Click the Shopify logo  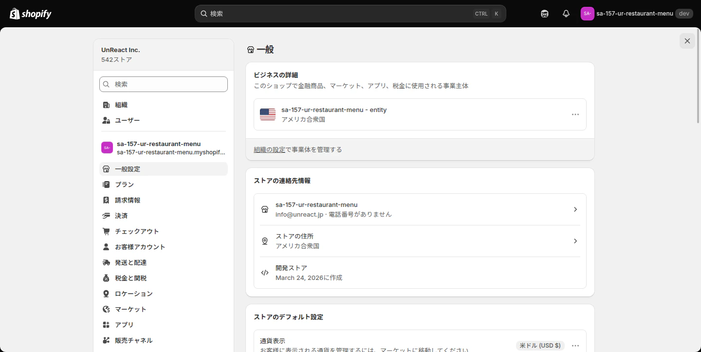[x=31, y=14]
